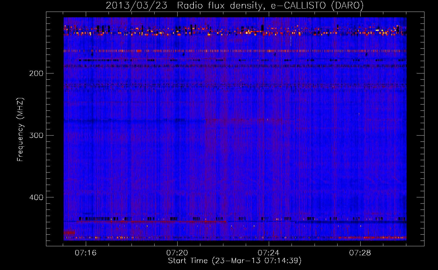Click the plot title '2013/03/23 Radio flux density, e-CALLISTO (DARO)'
438x270 pixels.
pos(235,6)
